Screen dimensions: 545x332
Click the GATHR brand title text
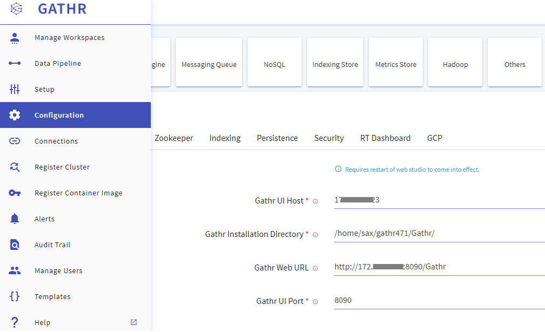coord(62,9)
